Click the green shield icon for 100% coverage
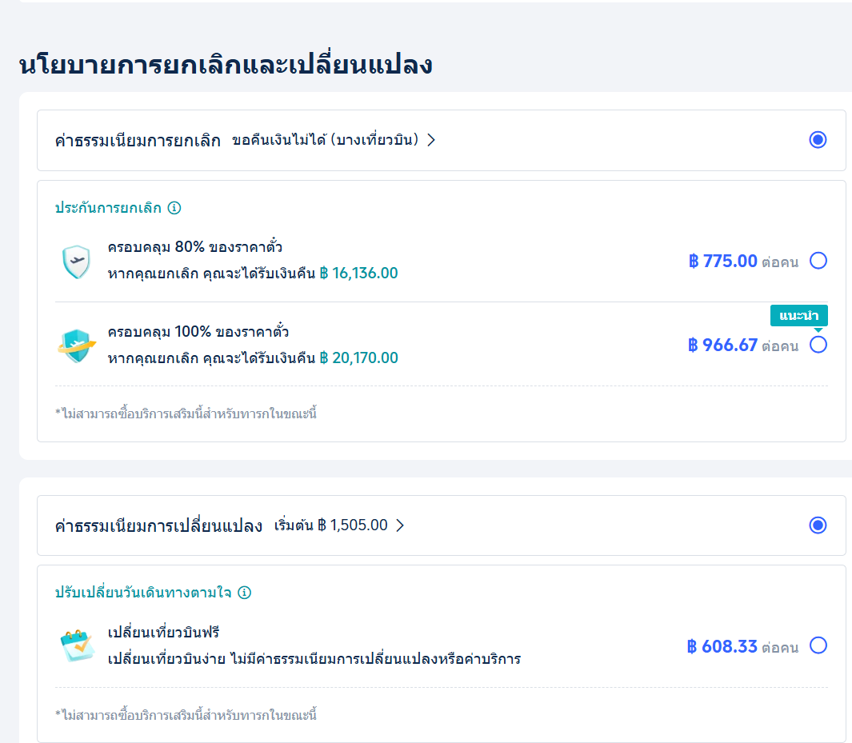 pyautogui.click(x=77, y=346)
